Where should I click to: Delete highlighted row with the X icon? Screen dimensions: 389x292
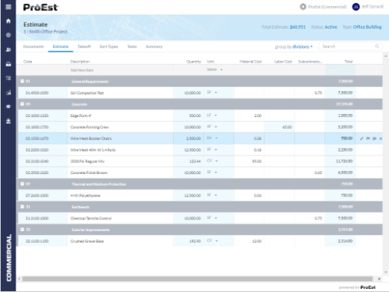click(380, 138)
